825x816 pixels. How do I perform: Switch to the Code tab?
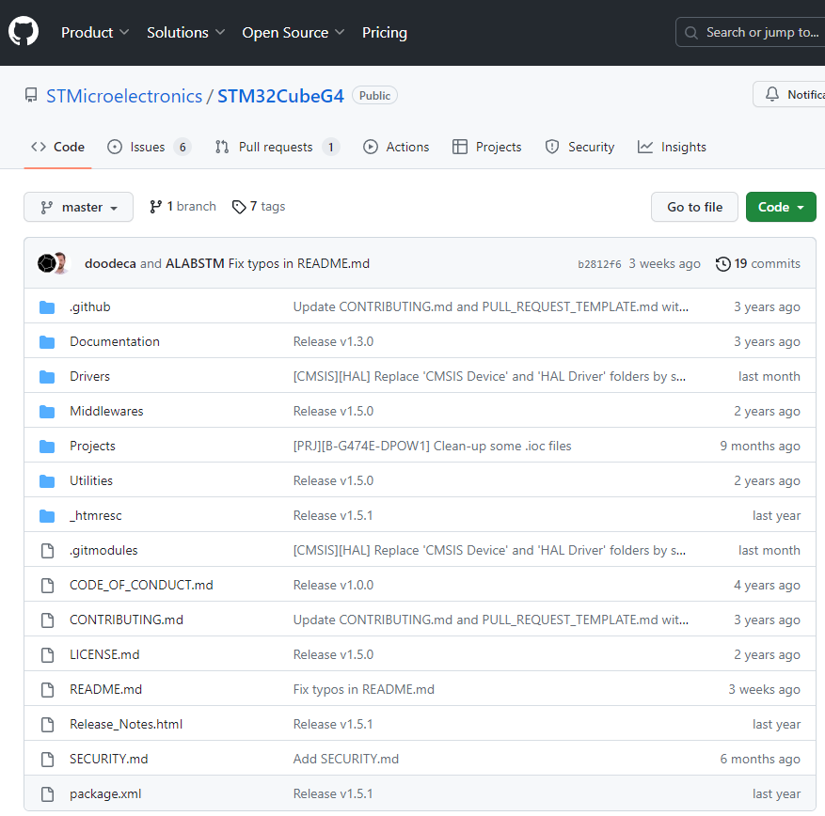pyautogui.click(x=58, y=148)
